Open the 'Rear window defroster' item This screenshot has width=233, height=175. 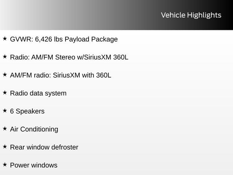click(44, 147)
